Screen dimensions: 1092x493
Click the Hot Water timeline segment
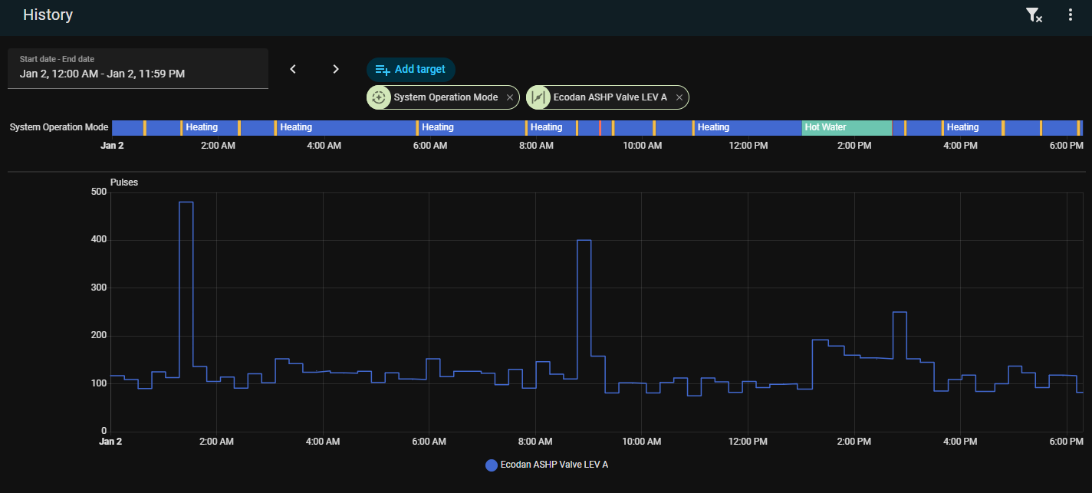point(847,127)
